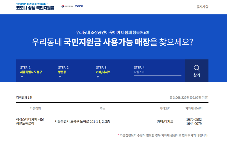The height and width of the screenshot is (144, 227).
Task: Click call center number 1670-0582
Action: tap(194, 120)
